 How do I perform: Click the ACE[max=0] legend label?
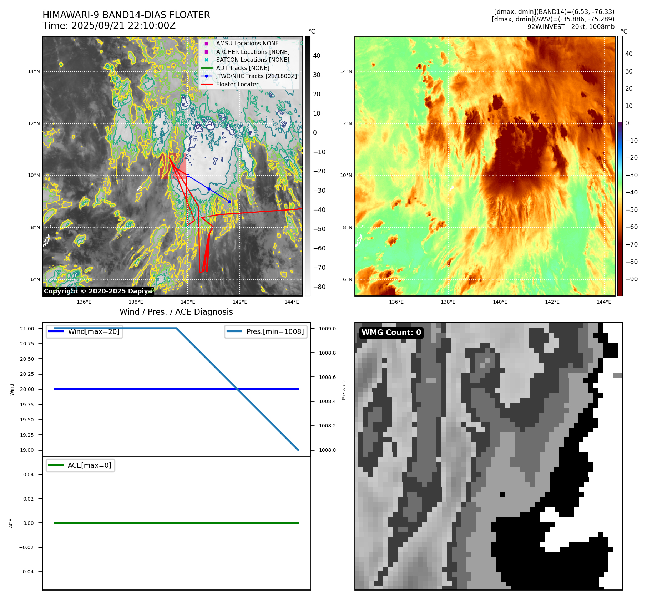pyautogui.click(x=90, y=465)
